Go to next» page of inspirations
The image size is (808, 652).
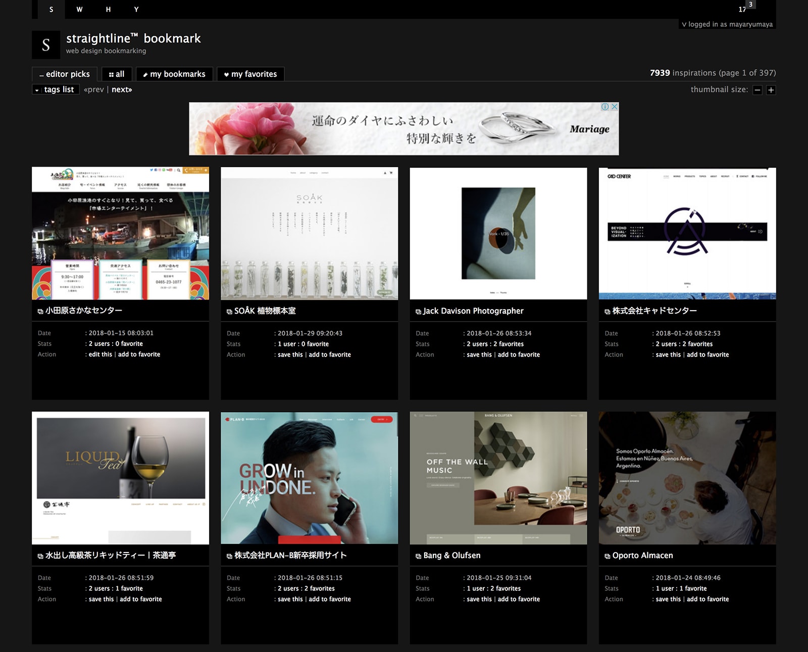pyautogui.click(x=122, y=89)
